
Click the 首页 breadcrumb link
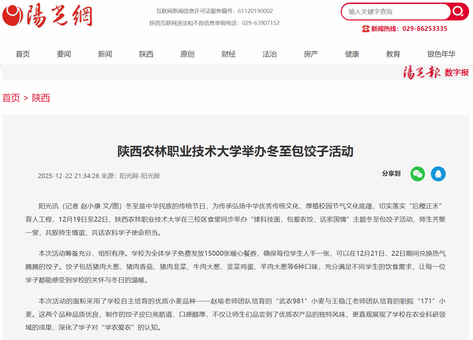11,98
